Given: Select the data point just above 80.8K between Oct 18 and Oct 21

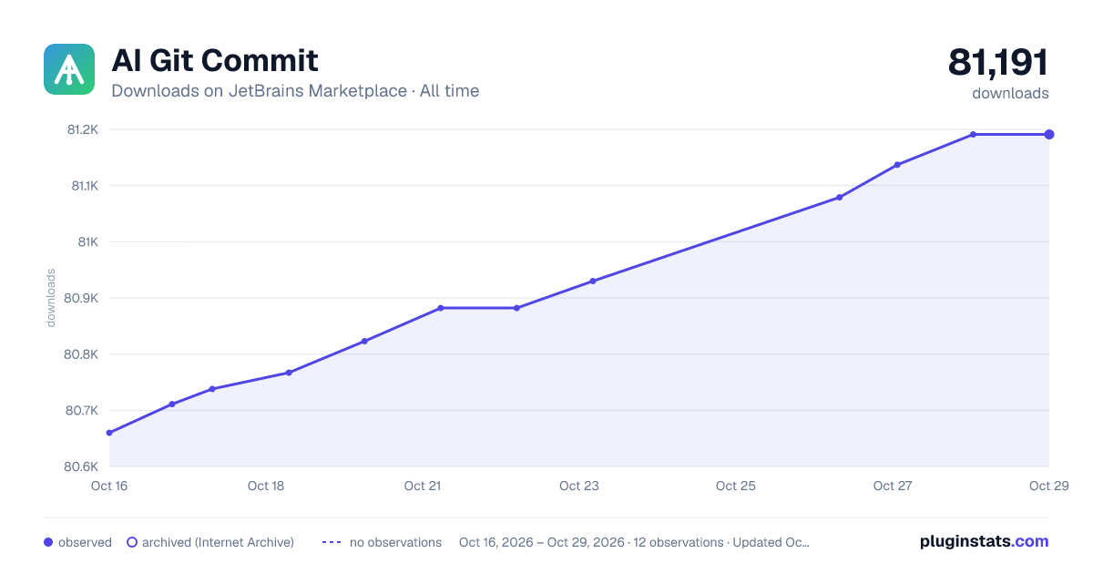Looking at the screenshot, I should click(x=364, y=342).
